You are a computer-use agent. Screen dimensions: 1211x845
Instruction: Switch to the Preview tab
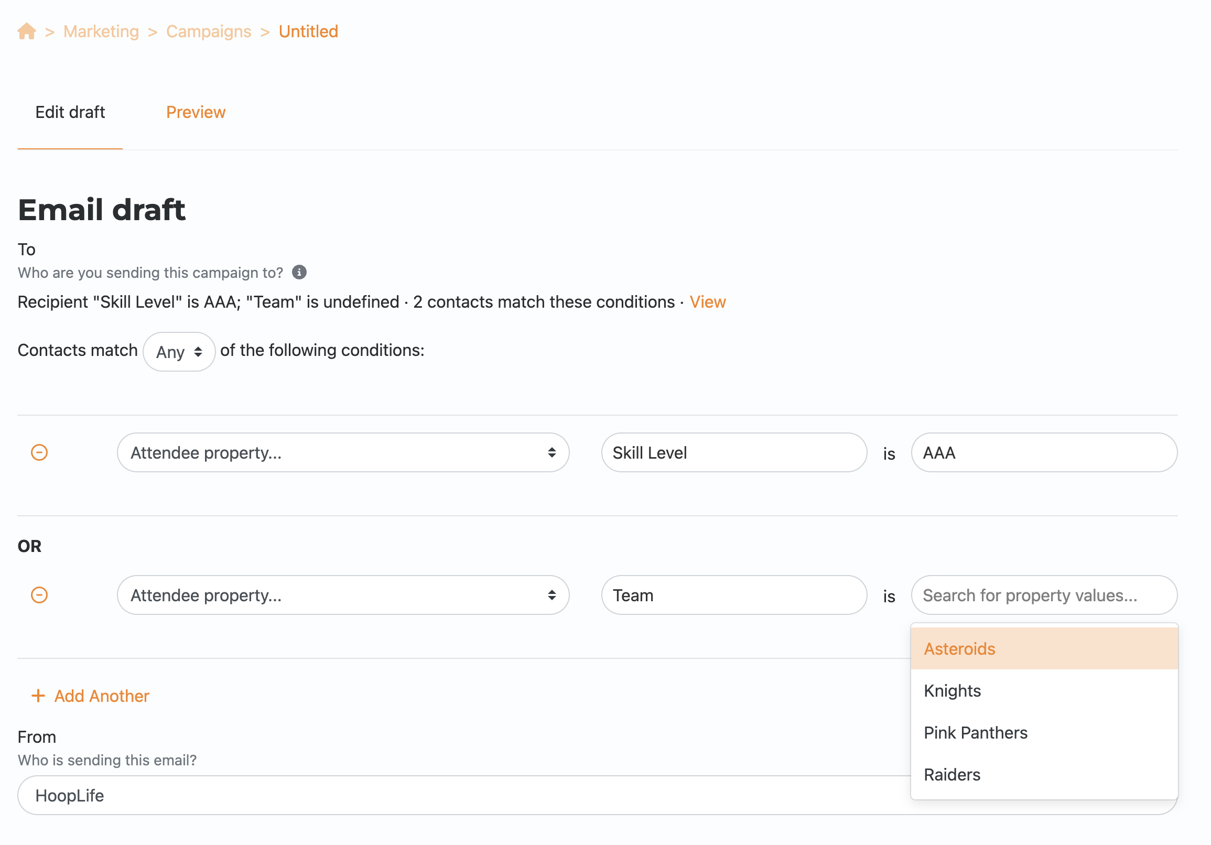pos(196,112)
